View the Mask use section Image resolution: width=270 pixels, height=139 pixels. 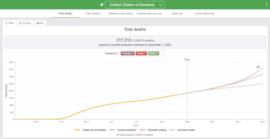(177, 13)
